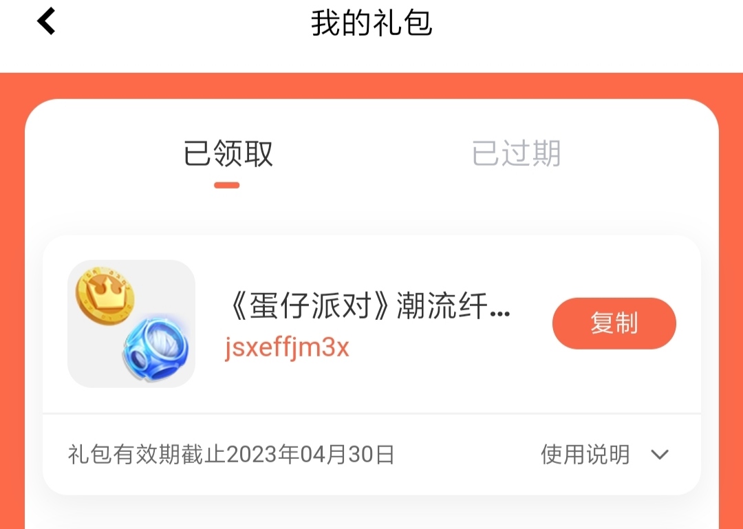Open the 《蛋仔派对》潮流纤… gift title
This screenshot has width=743, height=529.
[x=367, y=305]
